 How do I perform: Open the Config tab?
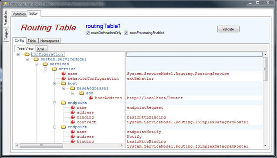[x=19, y=40]
